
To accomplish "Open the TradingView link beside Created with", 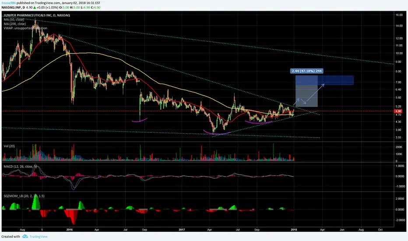I will click(x=39, y=237).
